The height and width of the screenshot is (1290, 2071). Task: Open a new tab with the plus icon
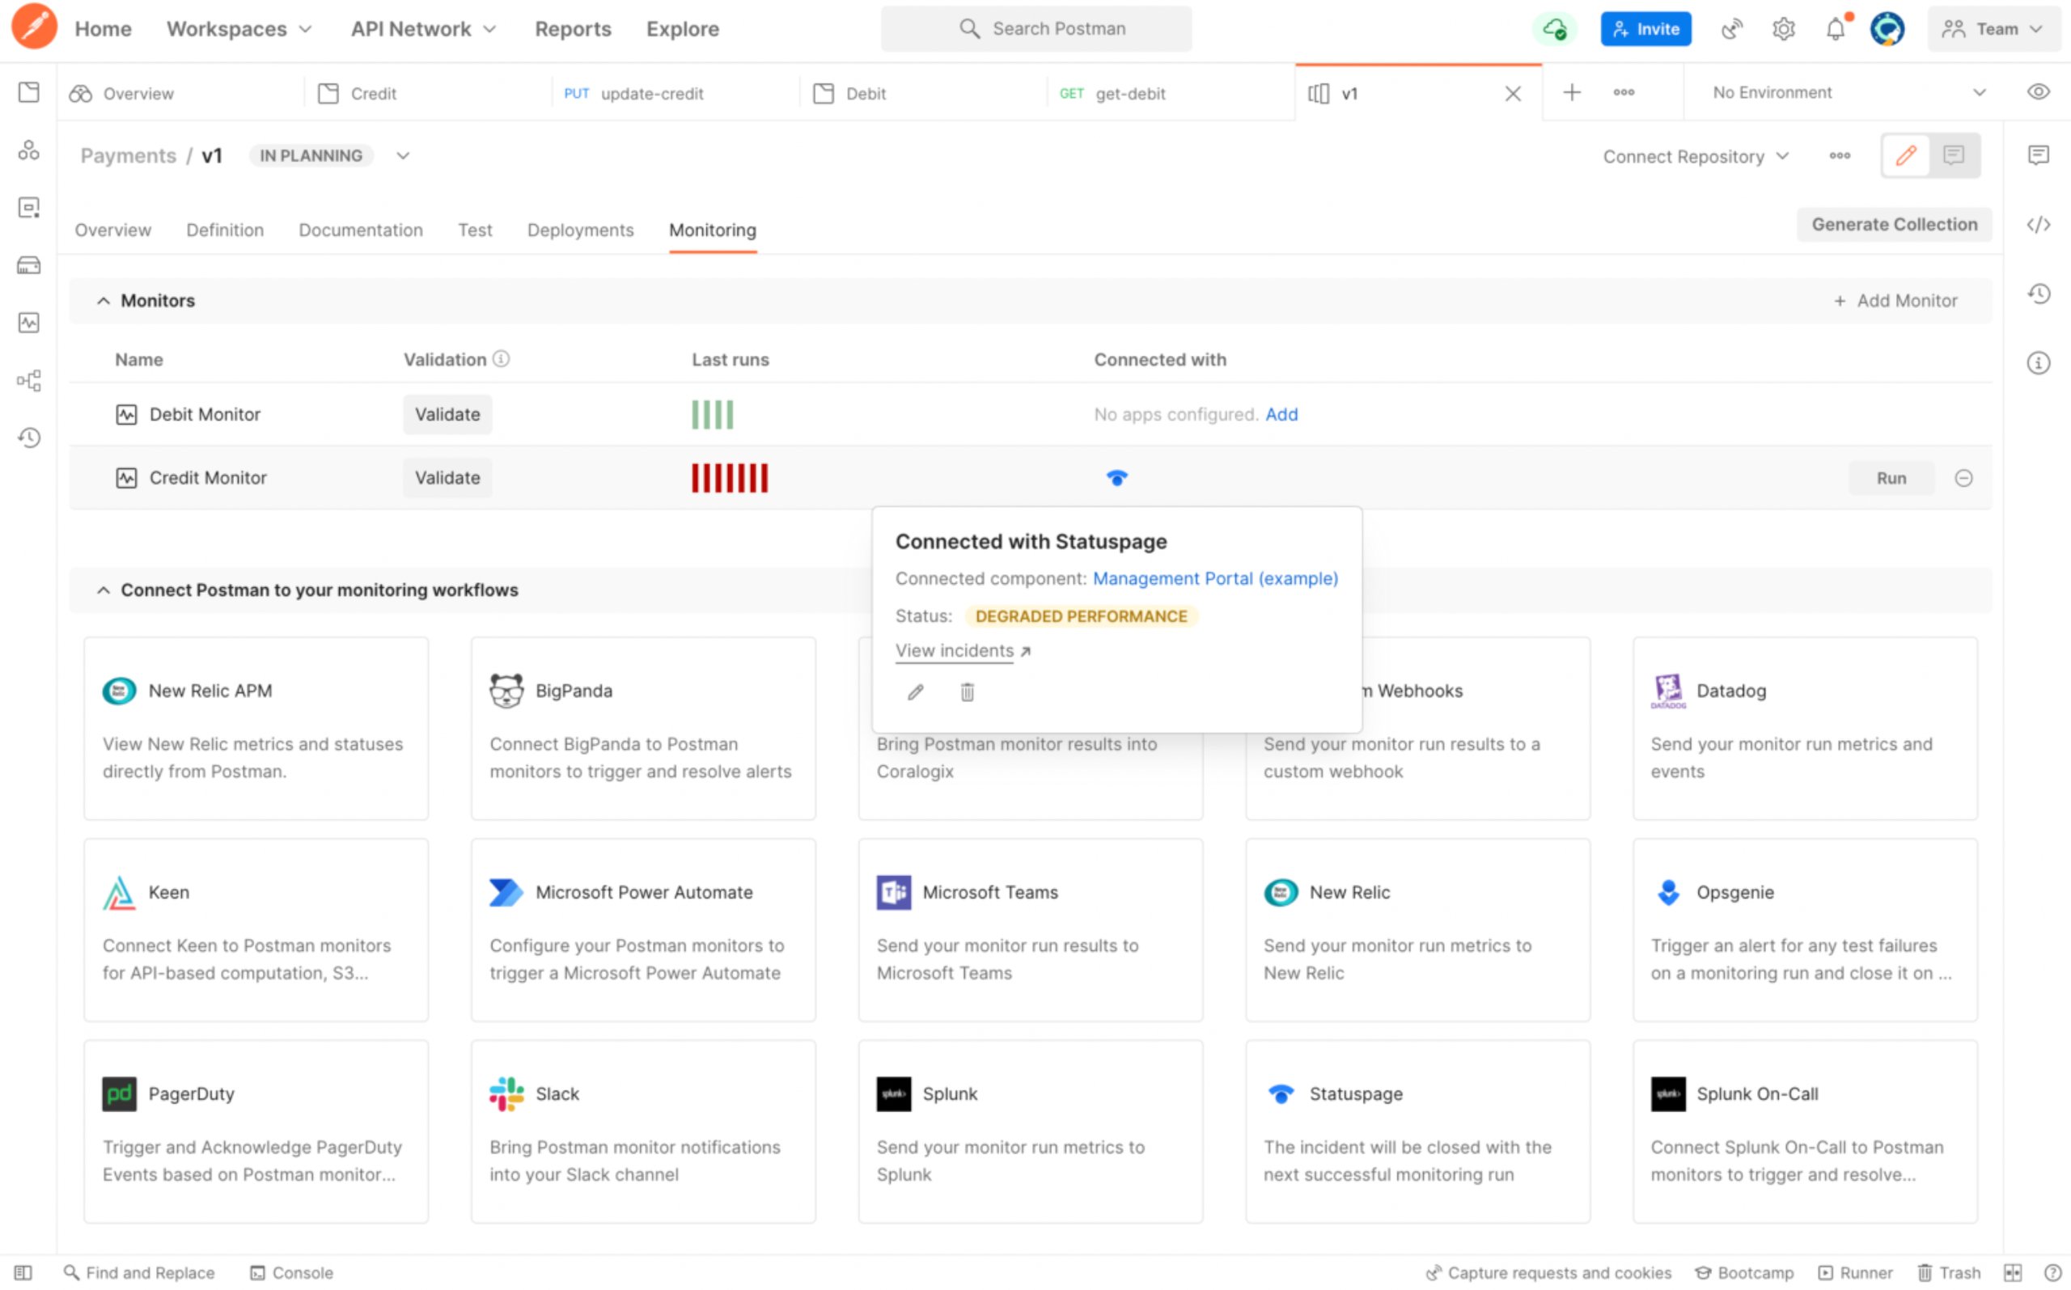click(1572, 92)
